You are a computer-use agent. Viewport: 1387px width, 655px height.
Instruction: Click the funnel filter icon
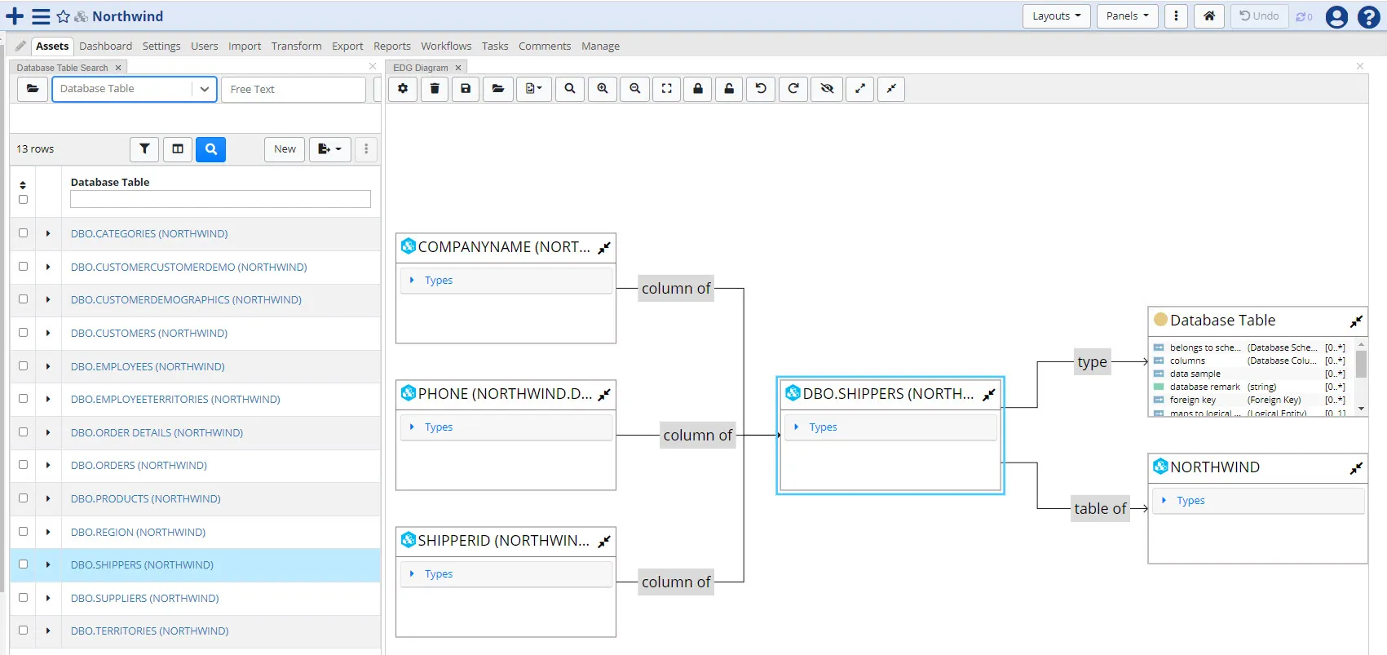(x=144, y=149)
